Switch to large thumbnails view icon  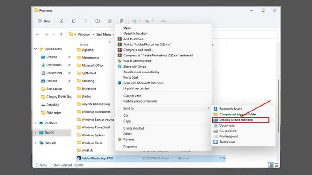point(277,165)
